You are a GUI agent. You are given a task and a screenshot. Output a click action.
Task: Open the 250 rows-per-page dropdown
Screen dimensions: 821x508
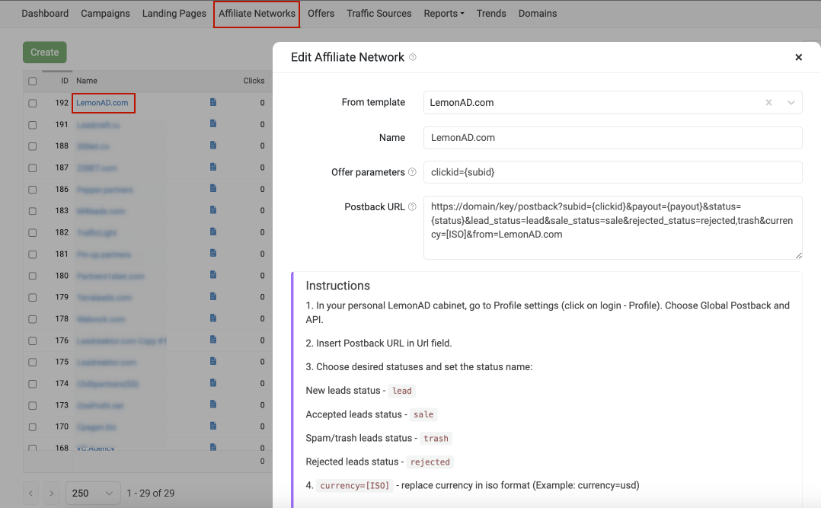[x=93, y=493]
